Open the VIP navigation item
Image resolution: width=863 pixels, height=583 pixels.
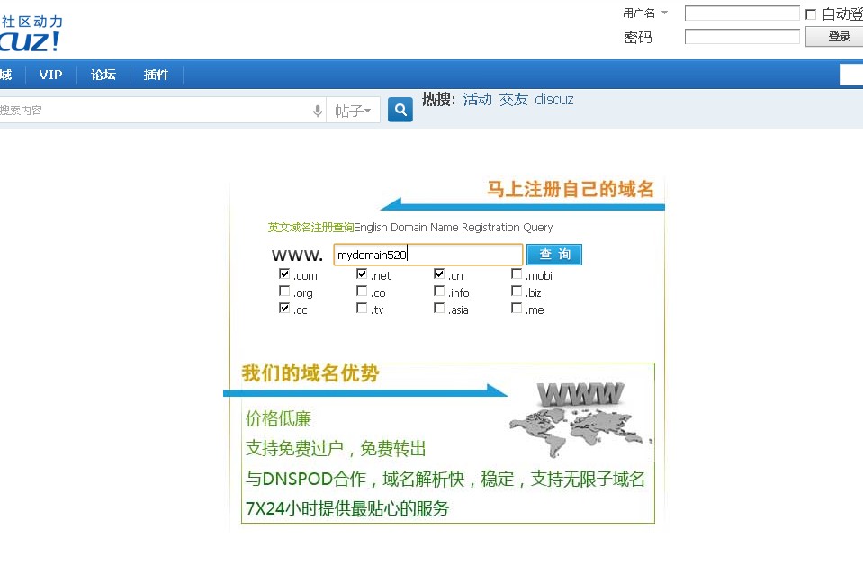[x=50, y=75]
